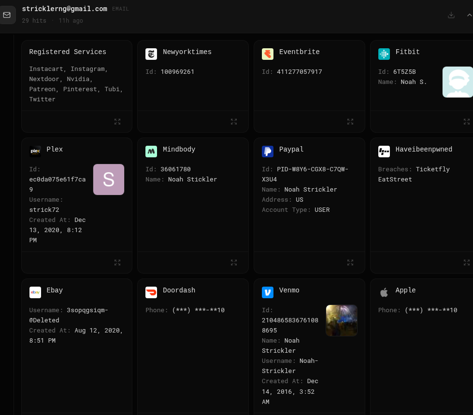Screen dimensions: 473x415
Task: Click the Venmo logo icon
Action: [x=268, y=292]
